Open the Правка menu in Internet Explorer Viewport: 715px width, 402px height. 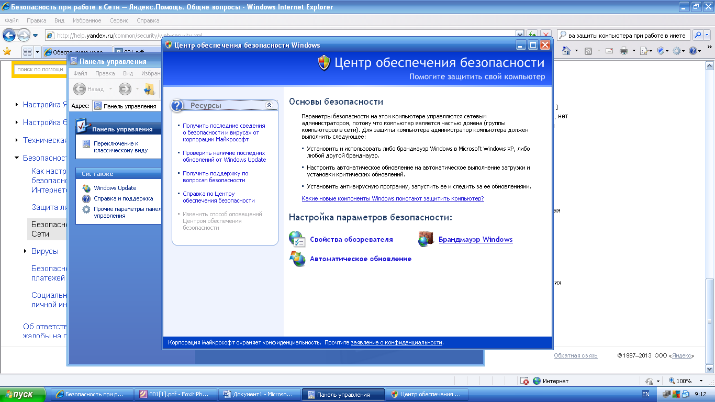click(37, 20)
